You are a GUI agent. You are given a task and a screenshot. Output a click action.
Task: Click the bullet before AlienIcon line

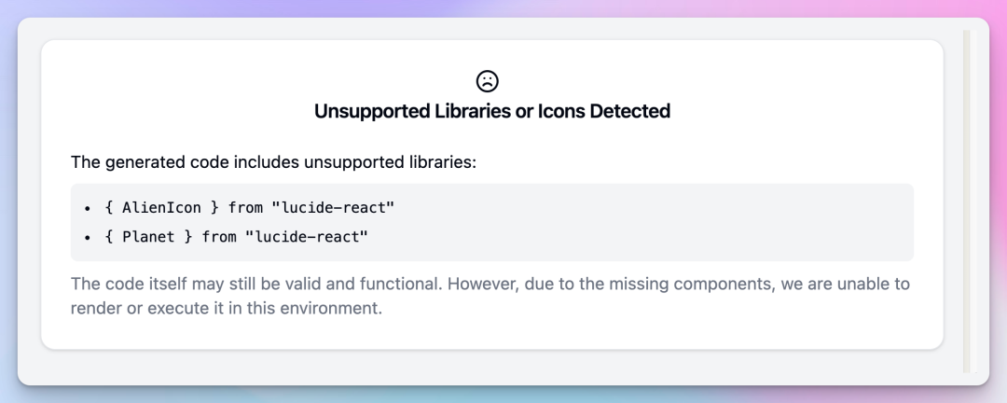[87, 208]
